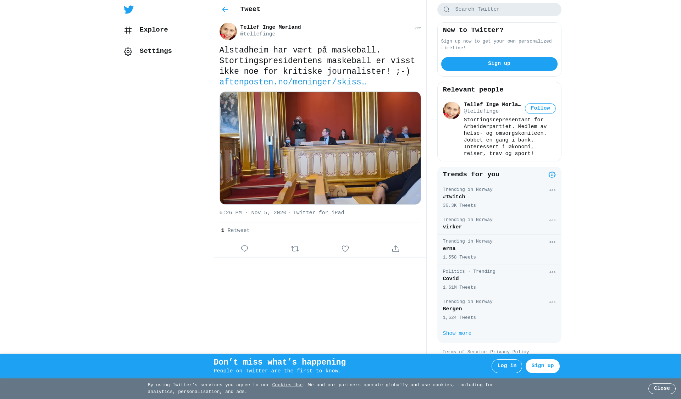Reply to the tweet
The height and width of the screenshot is (399, 681).
(244, 249)
